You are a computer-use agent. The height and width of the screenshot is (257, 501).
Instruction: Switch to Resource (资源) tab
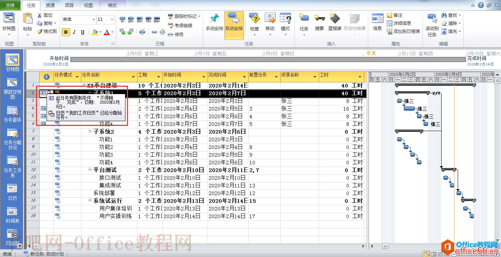coord(50,5)
